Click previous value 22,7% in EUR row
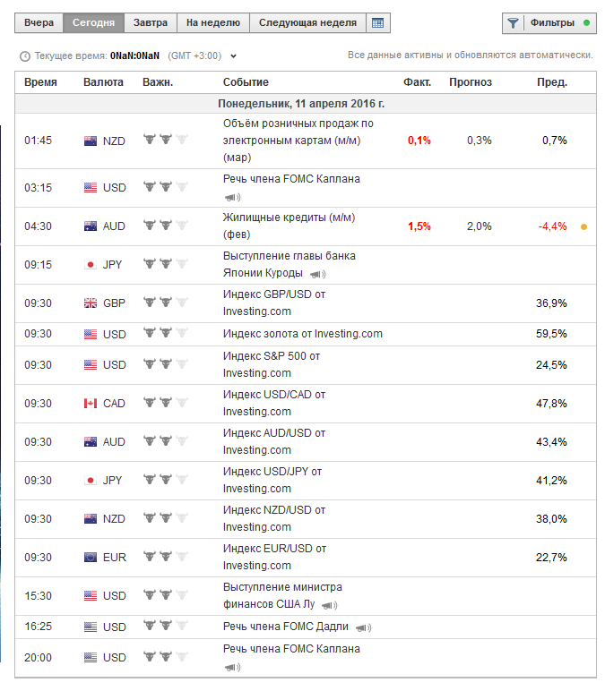 [551, 558]
